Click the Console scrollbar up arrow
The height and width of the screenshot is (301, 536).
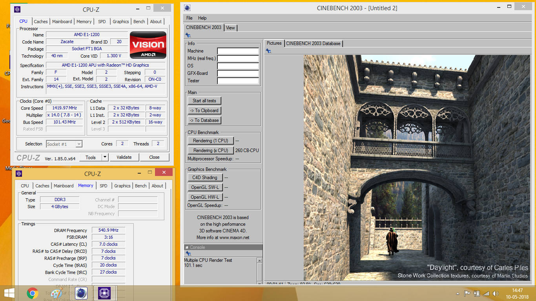[259, 260]
